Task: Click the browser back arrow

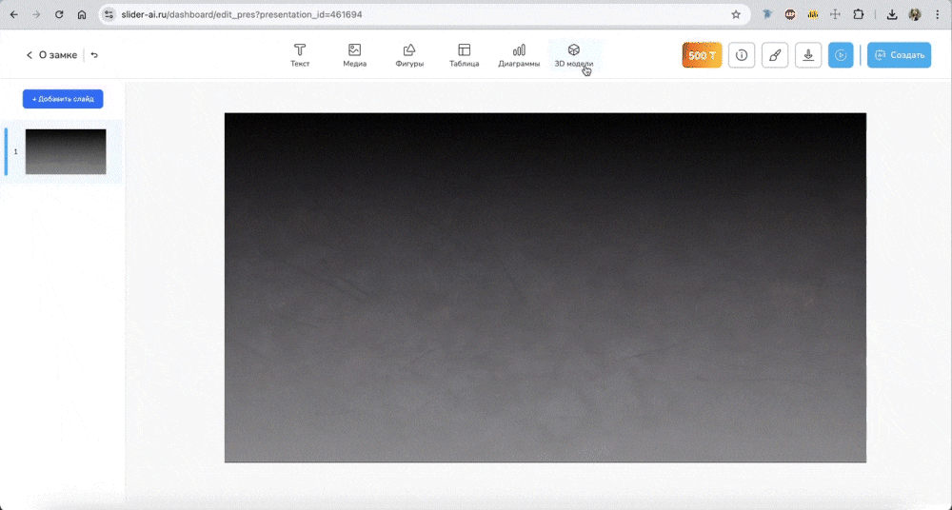Action: (14, 14)
